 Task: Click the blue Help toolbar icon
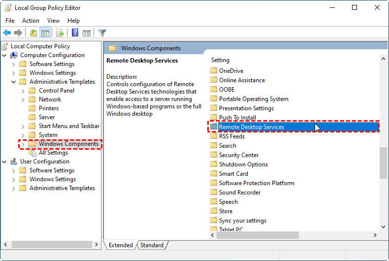coord(75,33)
